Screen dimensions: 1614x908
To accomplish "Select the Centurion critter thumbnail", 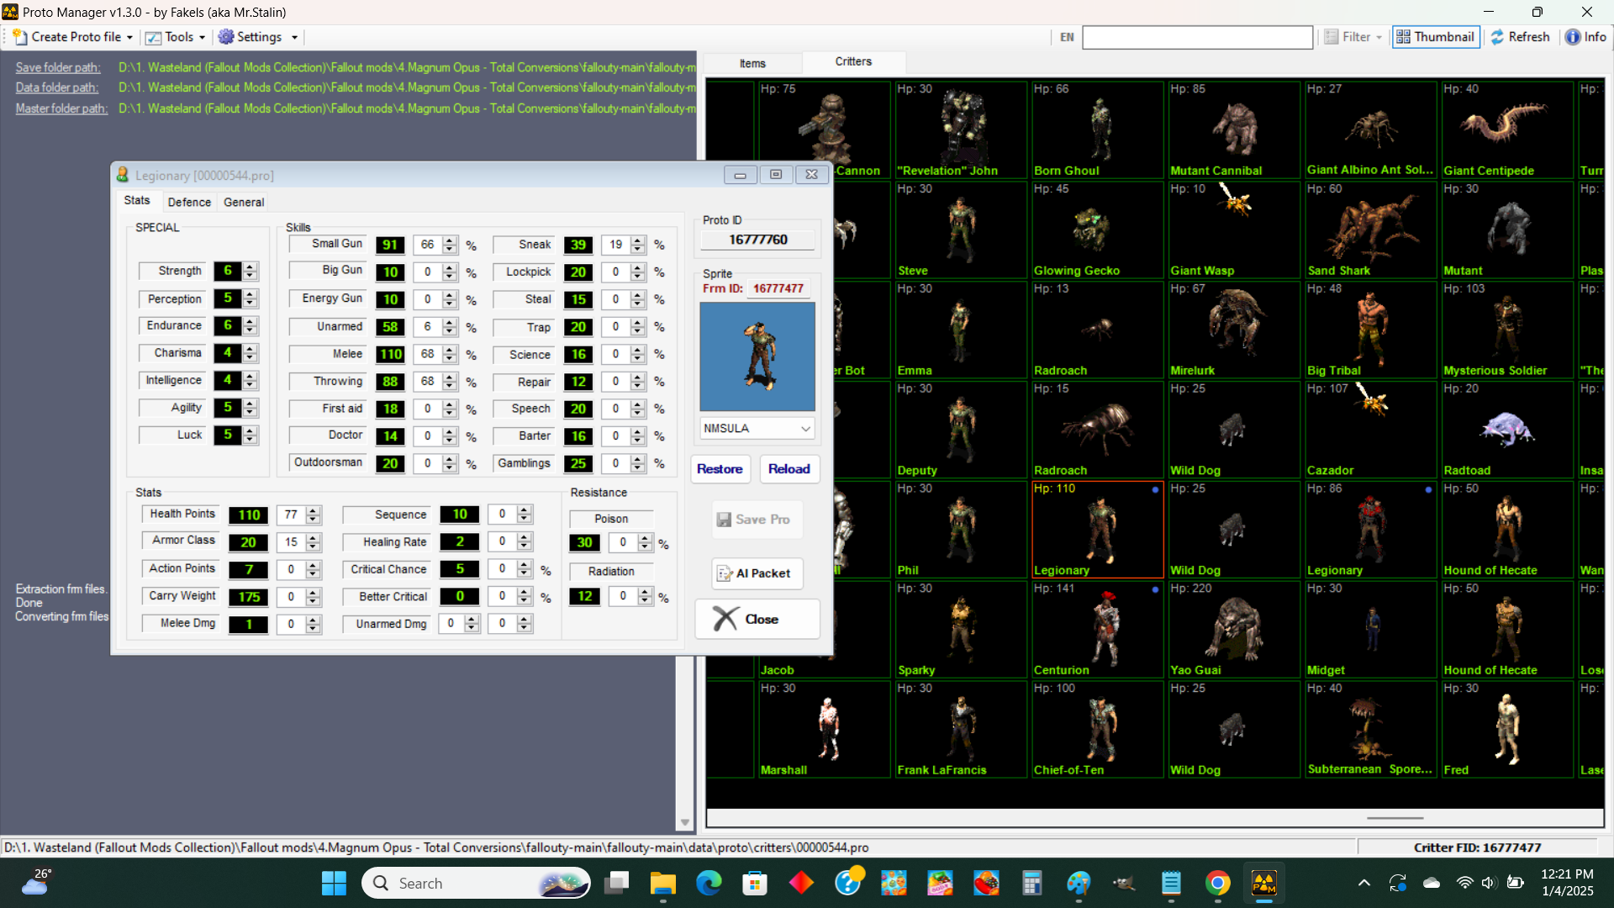I will 1098,629.
